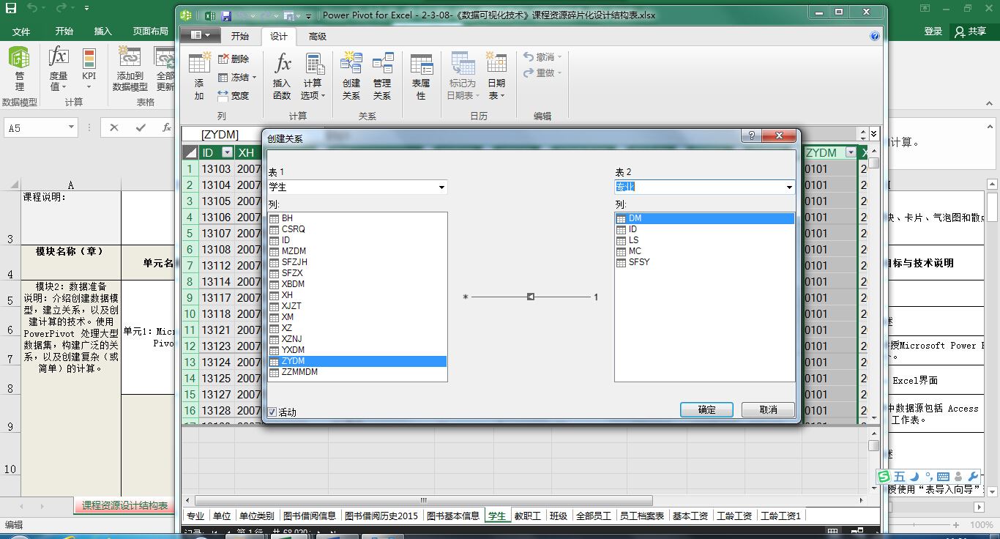1000x539 pixels.
Task: Click the fx icon in Excel formula bar
Action: pos(166,127)
